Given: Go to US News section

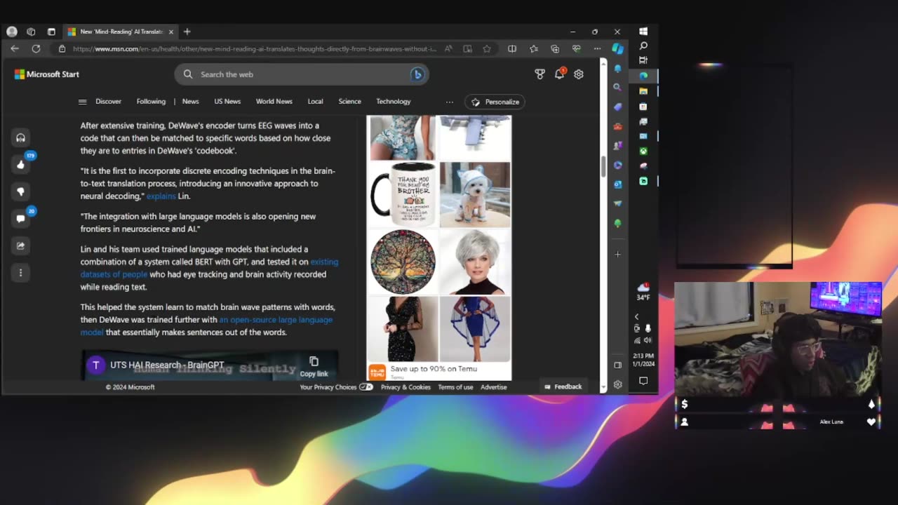Looking at the screenshot, I should tap(227, 102).
